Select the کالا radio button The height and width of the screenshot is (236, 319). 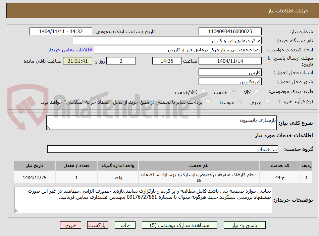click(x=257, y=91)
